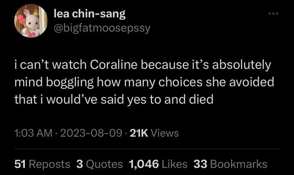Click the 1,046 like count number
Image resolution: width=294 pixels, height=175 pixels.
(144, 164)
